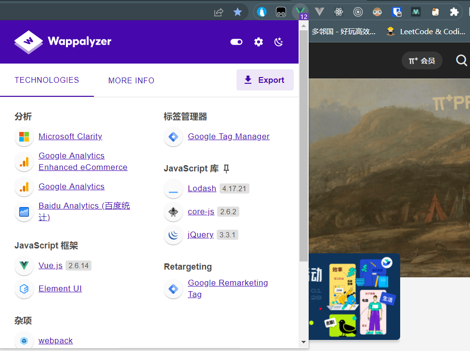Select the Technologies tab
The image size is (470, 351).
coord(47,80)
